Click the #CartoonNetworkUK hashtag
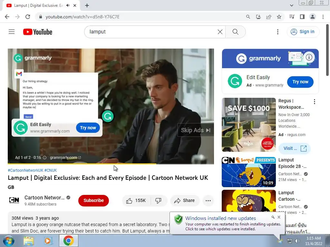The image size is (330, 247). (x=25, y=170)
